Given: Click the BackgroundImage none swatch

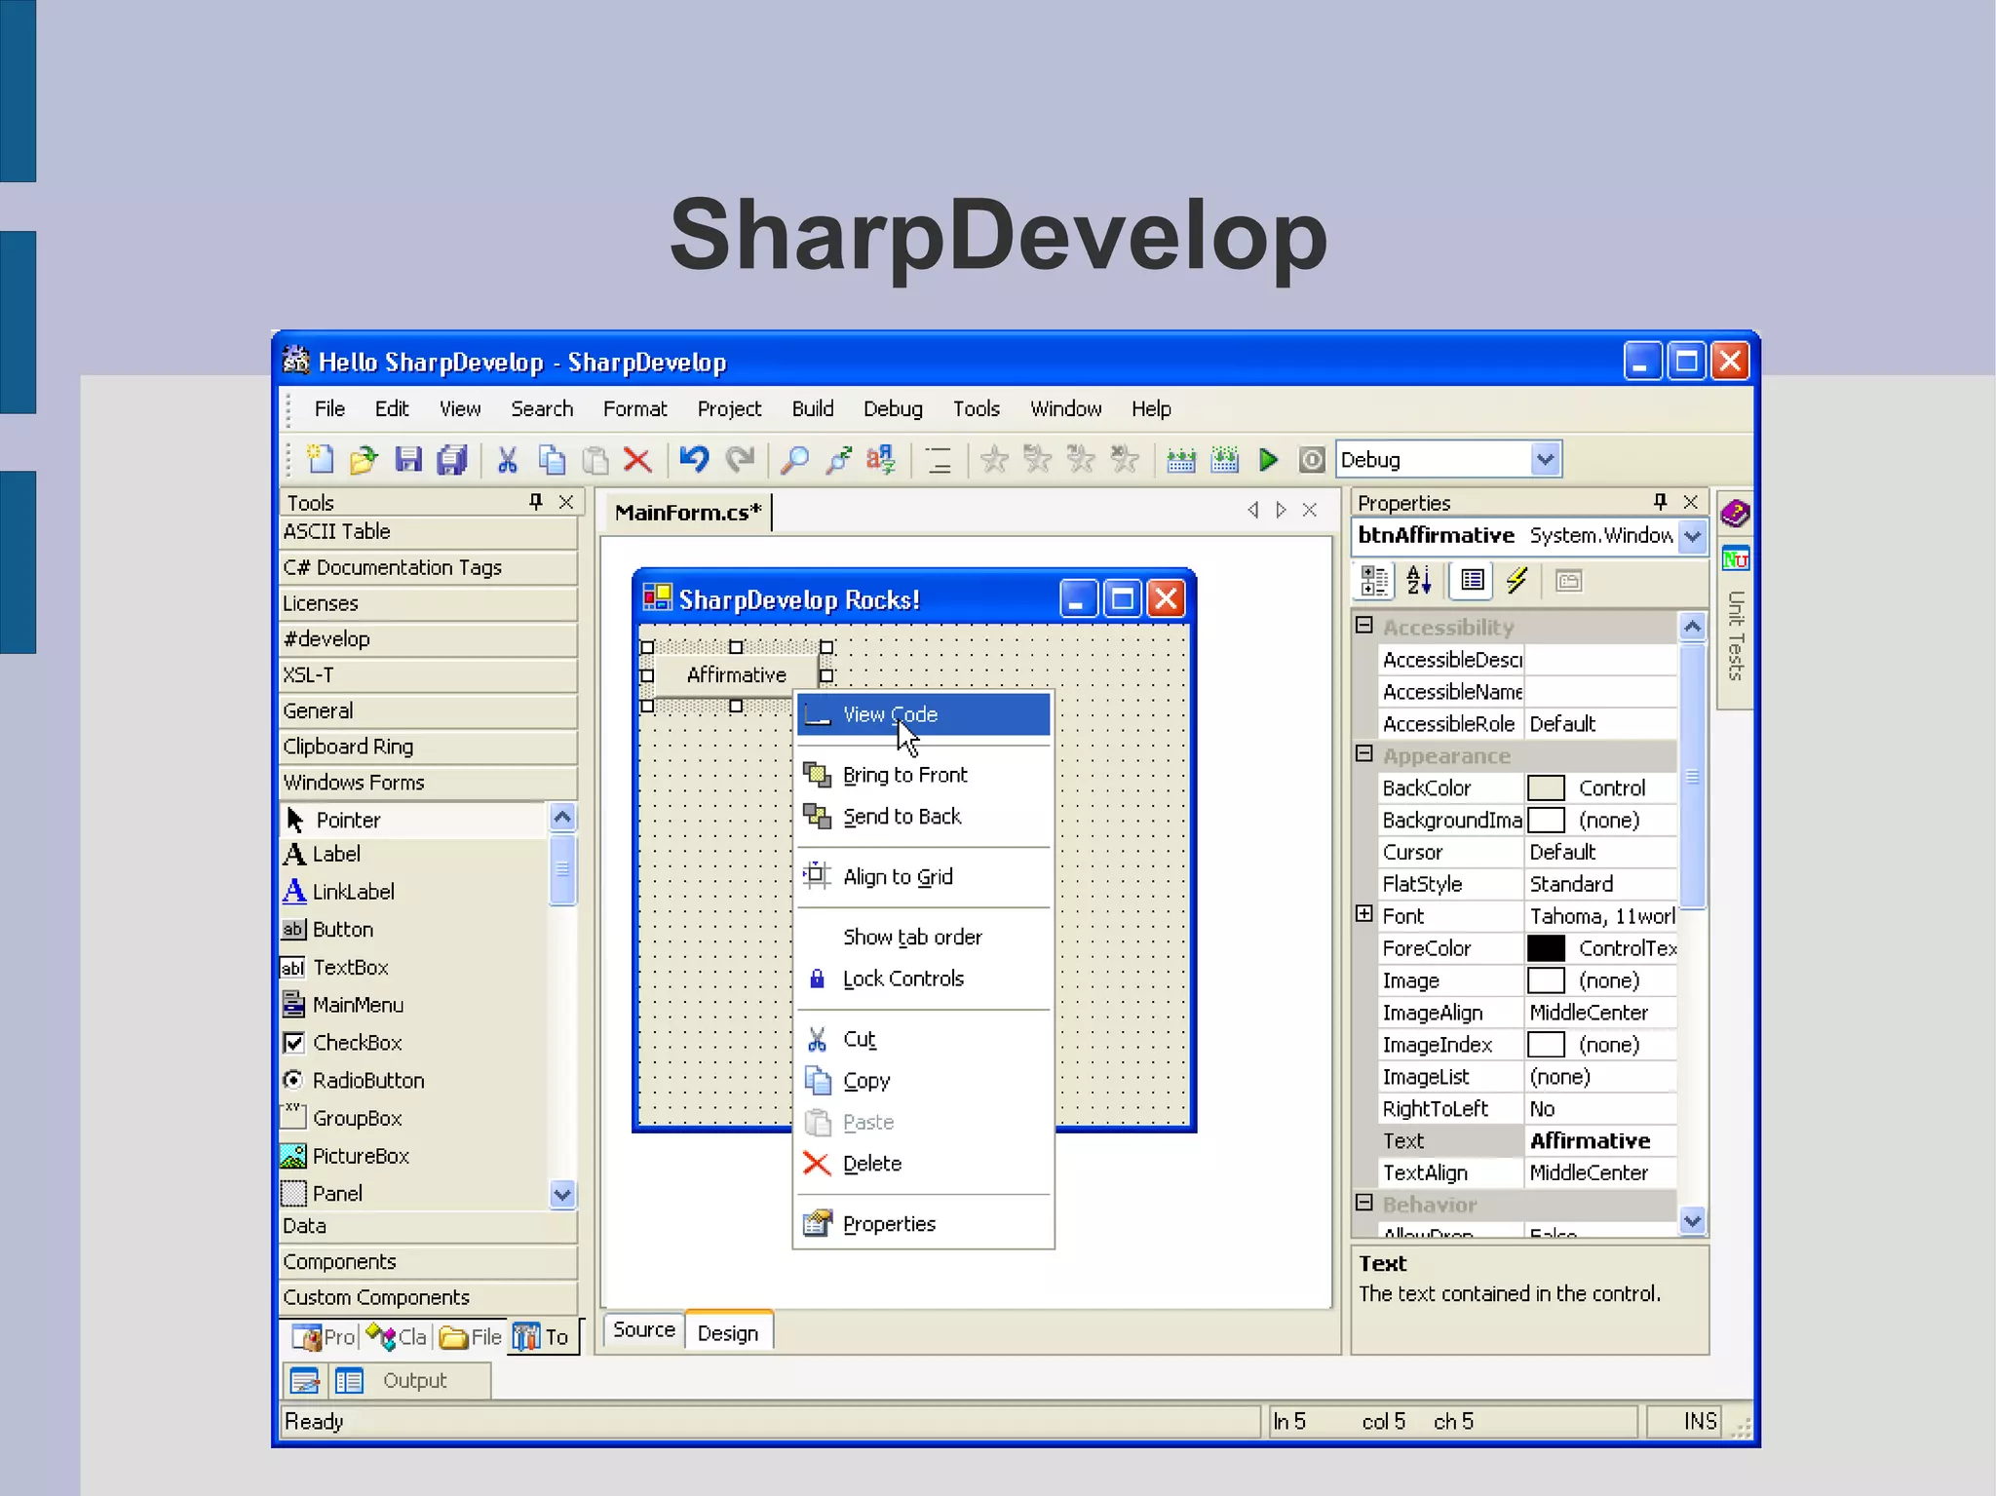Looking at the screenshot, I should 1546,820.
